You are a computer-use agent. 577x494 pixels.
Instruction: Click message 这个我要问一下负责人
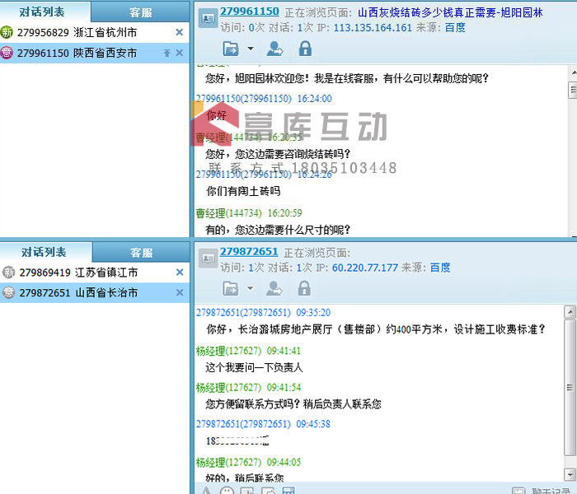click(x=254, y=367)
